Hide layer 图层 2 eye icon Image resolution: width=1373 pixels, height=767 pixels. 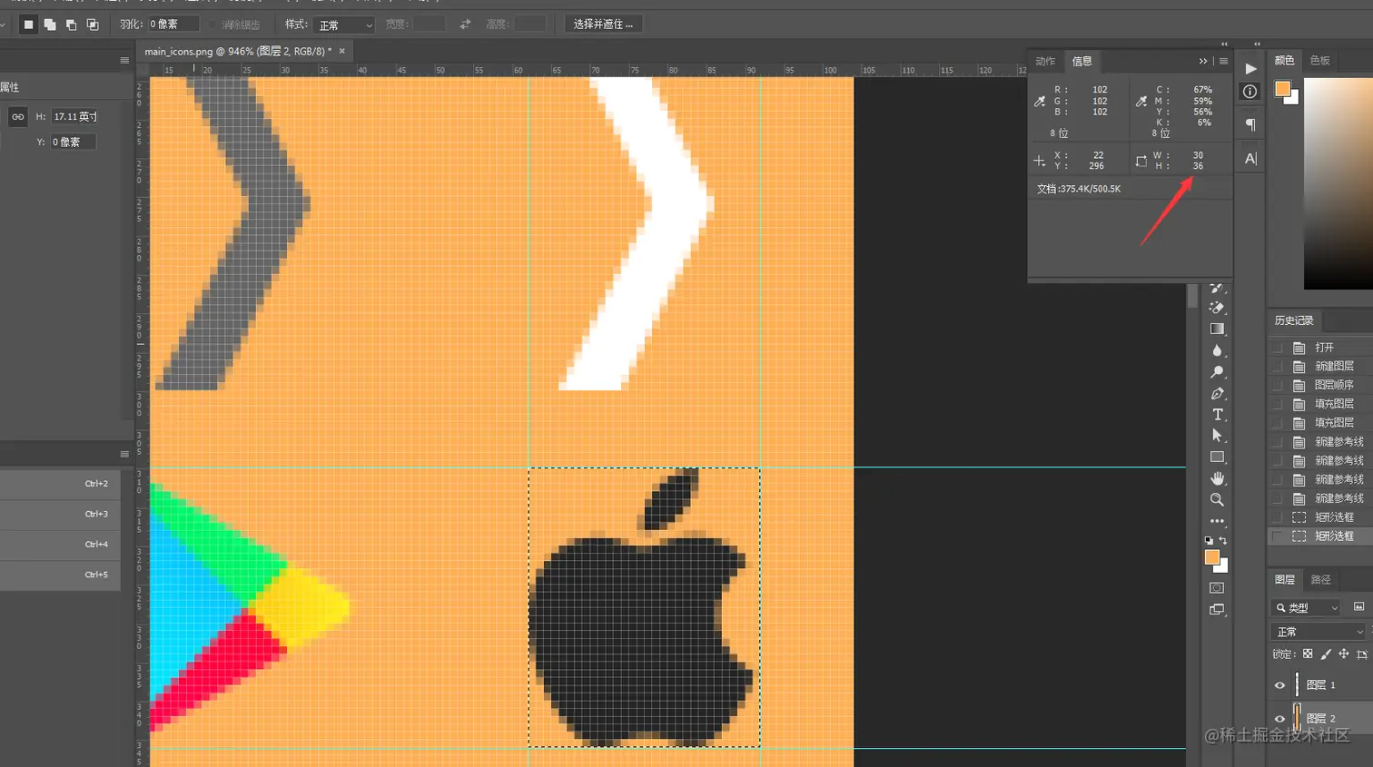coord(1280,719)
